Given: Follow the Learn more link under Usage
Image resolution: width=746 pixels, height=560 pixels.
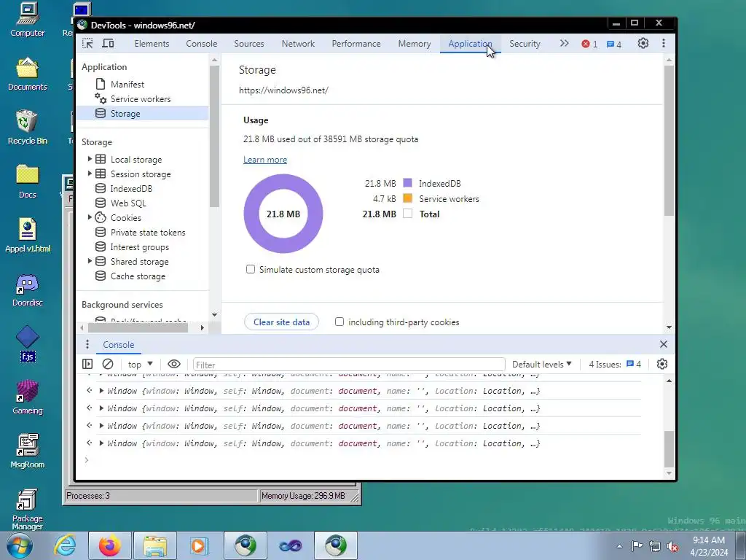Looking at the screenshot, I should point(265,160).
